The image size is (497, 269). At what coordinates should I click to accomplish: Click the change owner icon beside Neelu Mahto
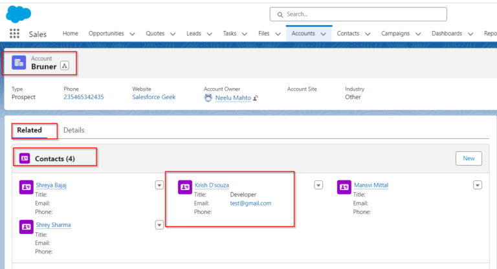coord(256,98)
